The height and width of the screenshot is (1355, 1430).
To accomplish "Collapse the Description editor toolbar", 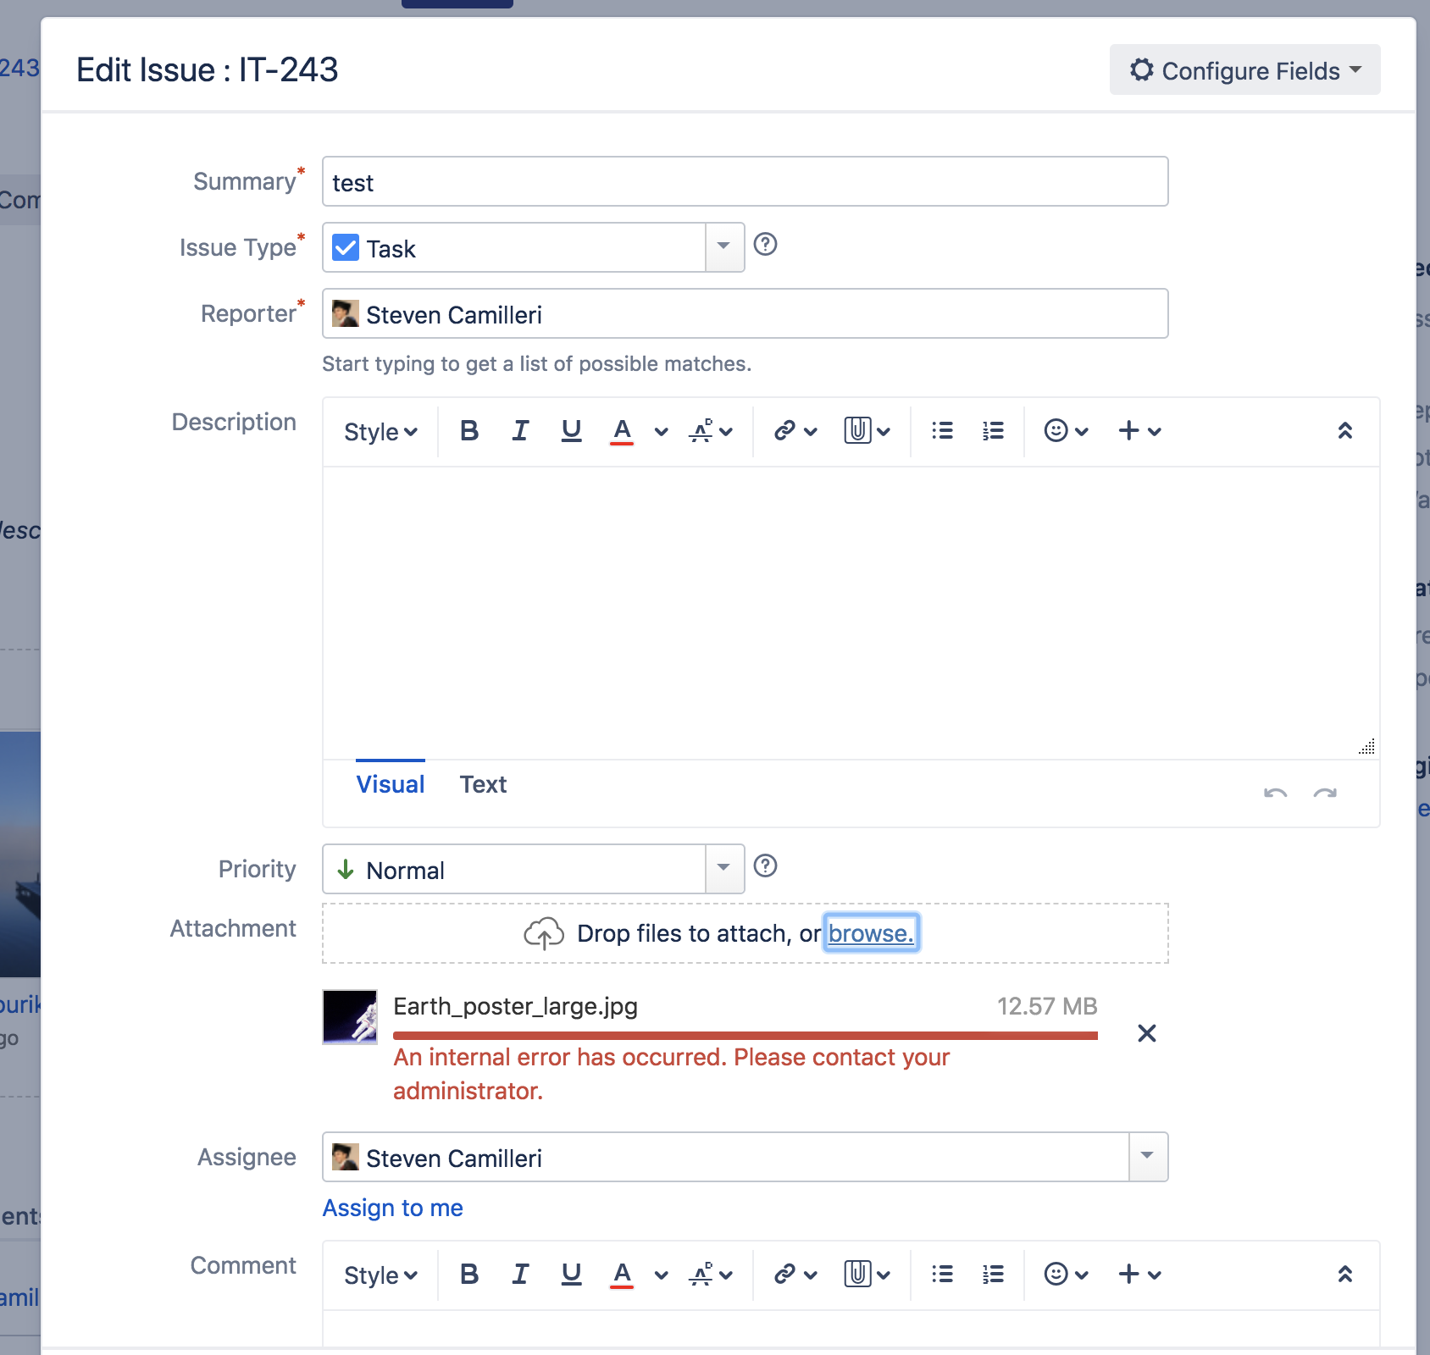I will pyautogui.click(x=1344, y=431).
